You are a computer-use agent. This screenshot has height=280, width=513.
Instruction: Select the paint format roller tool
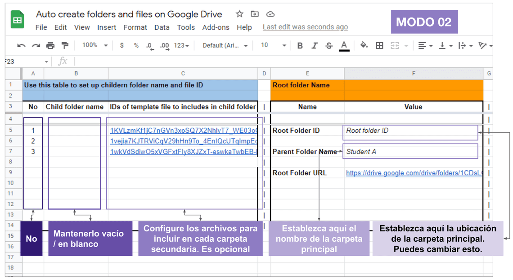coord(65,45)
